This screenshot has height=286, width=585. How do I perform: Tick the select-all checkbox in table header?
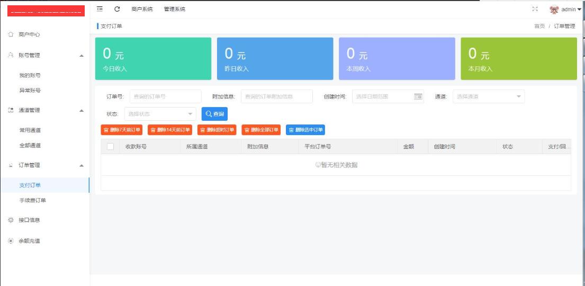[110, 147]
